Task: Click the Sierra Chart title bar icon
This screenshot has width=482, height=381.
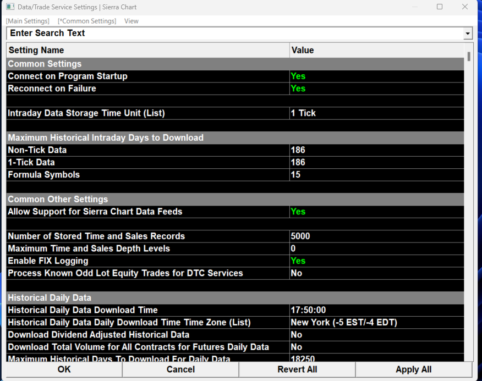Action: tap(10, 7)
